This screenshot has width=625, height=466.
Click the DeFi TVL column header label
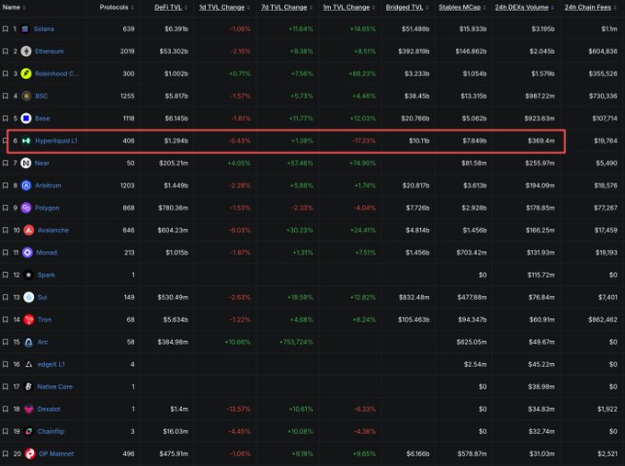point(168,7)
